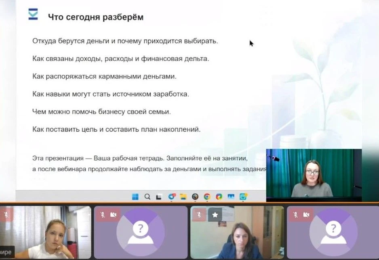This screenshot has height=260, width=379.
Task: Open Telegram with notification badge in taskbar
Action: [172, 197]
